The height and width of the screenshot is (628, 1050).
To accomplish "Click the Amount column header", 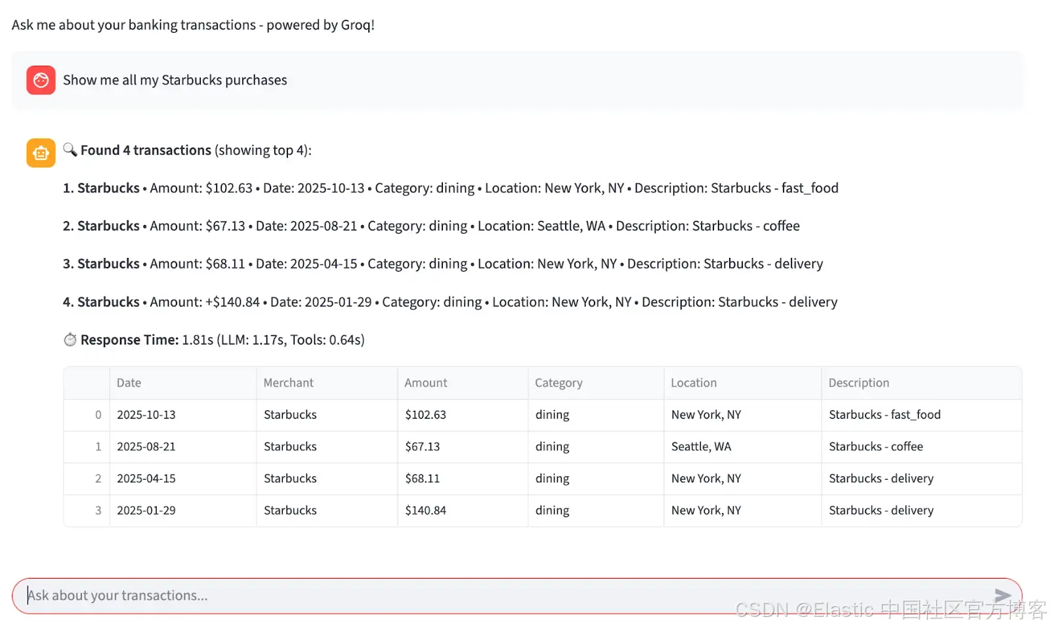I will coord(463,383).
